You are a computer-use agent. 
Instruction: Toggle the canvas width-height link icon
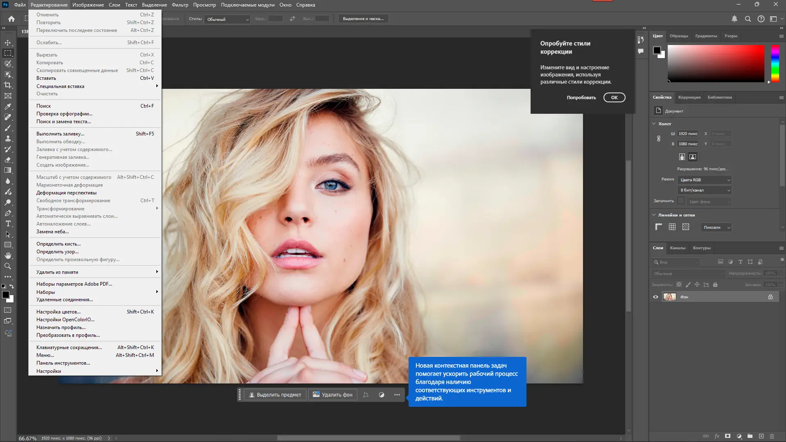pos(659,139)
